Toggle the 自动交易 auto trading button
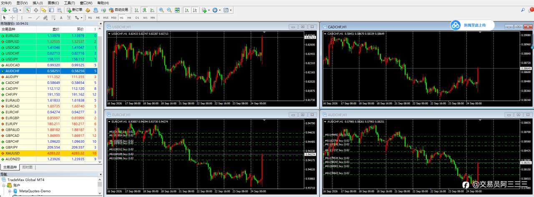The image size is (534, 197). pyautogui.click(x=118, y=10)
